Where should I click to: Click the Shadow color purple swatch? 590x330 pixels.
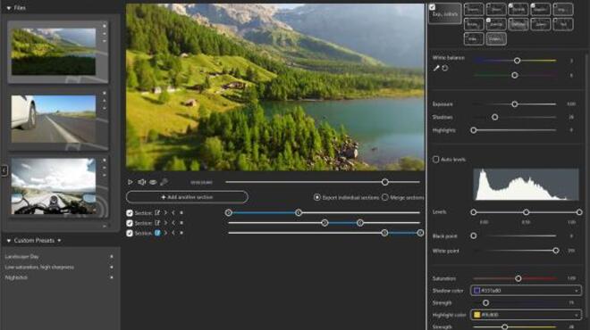click(476, 291)
